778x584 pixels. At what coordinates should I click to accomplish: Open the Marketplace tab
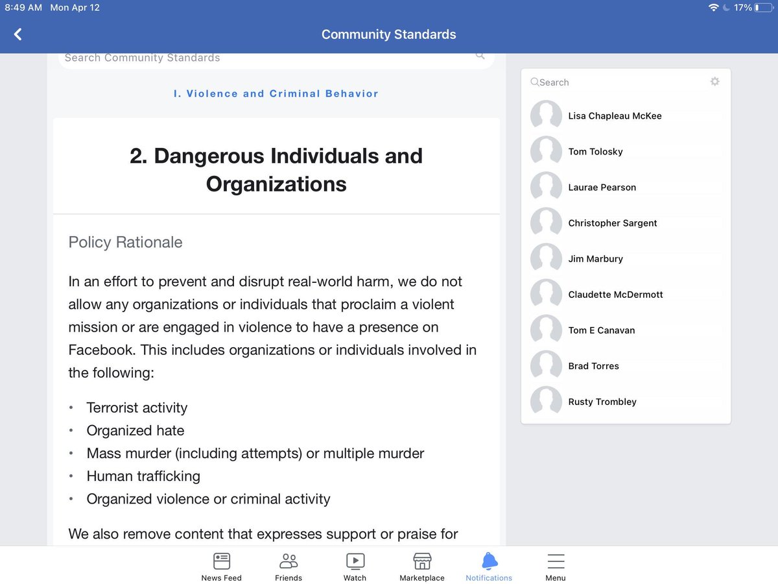422,566
